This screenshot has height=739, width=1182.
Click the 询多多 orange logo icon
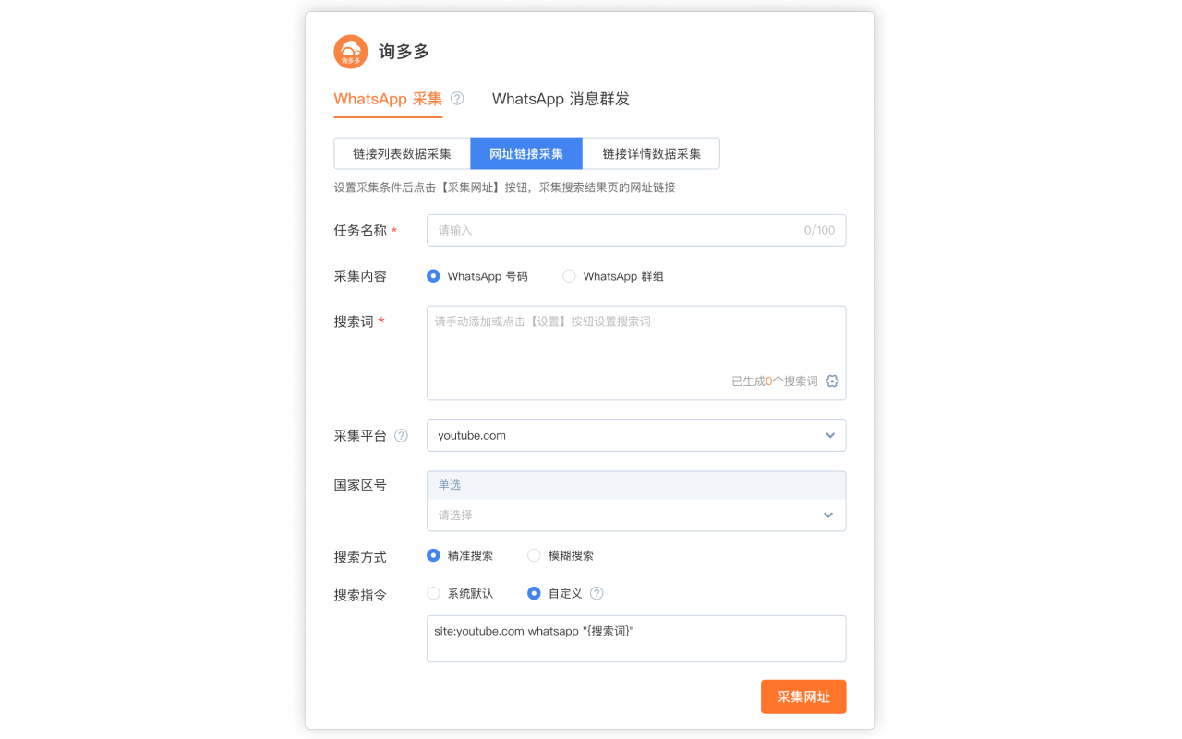click(x=351, y=52)
